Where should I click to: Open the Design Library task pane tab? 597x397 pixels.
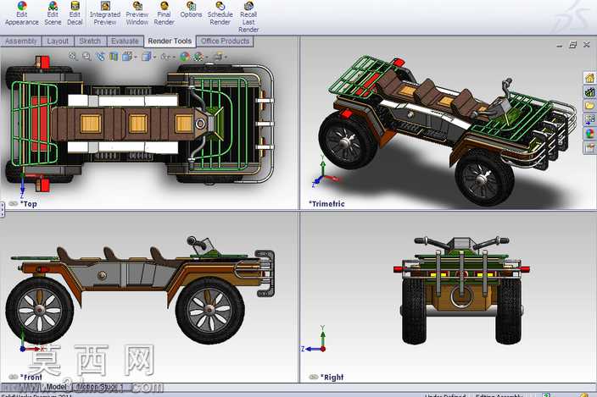tap(589, 91)
